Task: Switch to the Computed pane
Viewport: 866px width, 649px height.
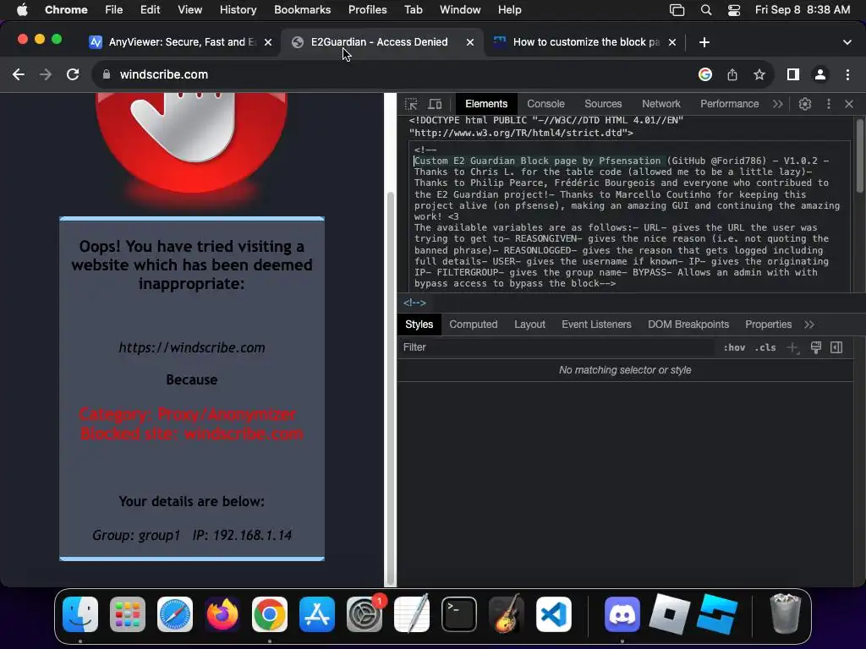Action: (x=474, y=324)
